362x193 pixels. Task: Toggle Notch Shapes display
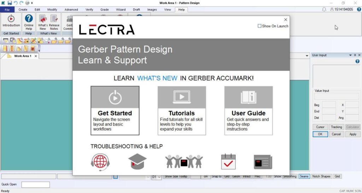click(x=321, y=176)
